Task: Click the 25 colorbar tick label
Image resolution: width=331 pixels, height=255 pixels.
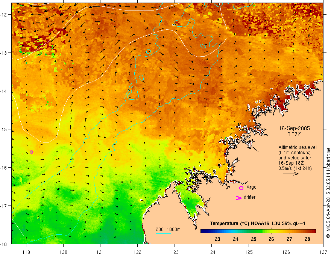Action: 254,239
